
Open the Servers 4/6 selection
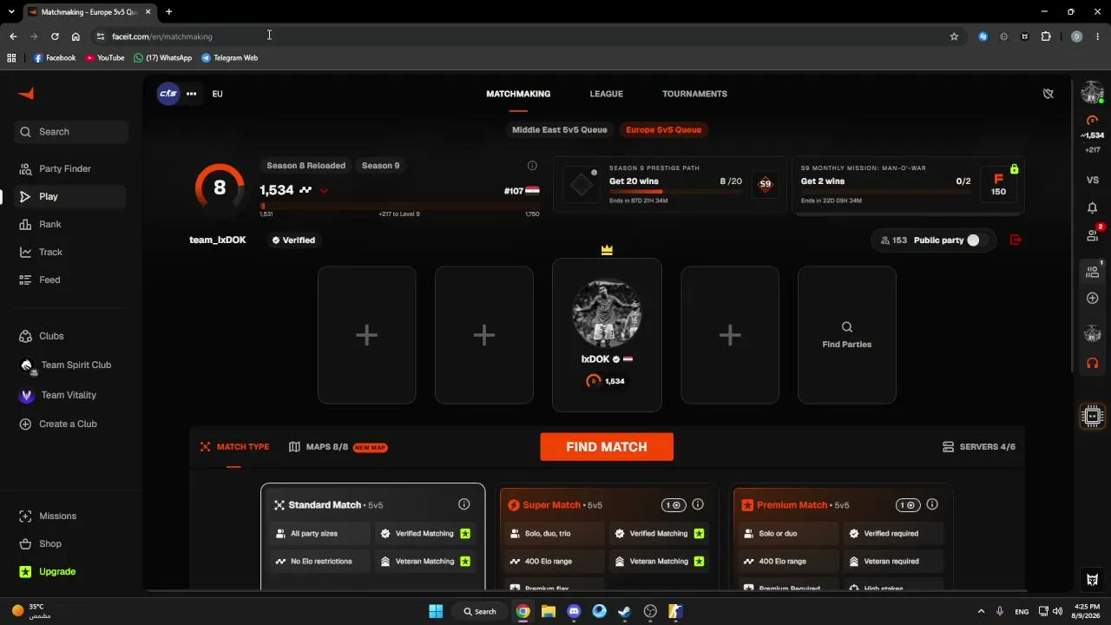coord(978,447)
